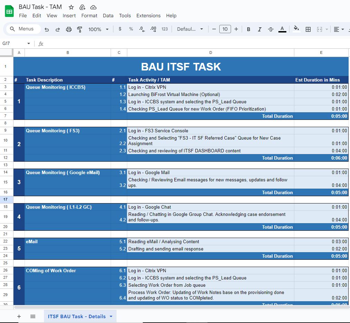350x323 pixels.
Task: Select column E header
Action: click(x=321, y=53)
